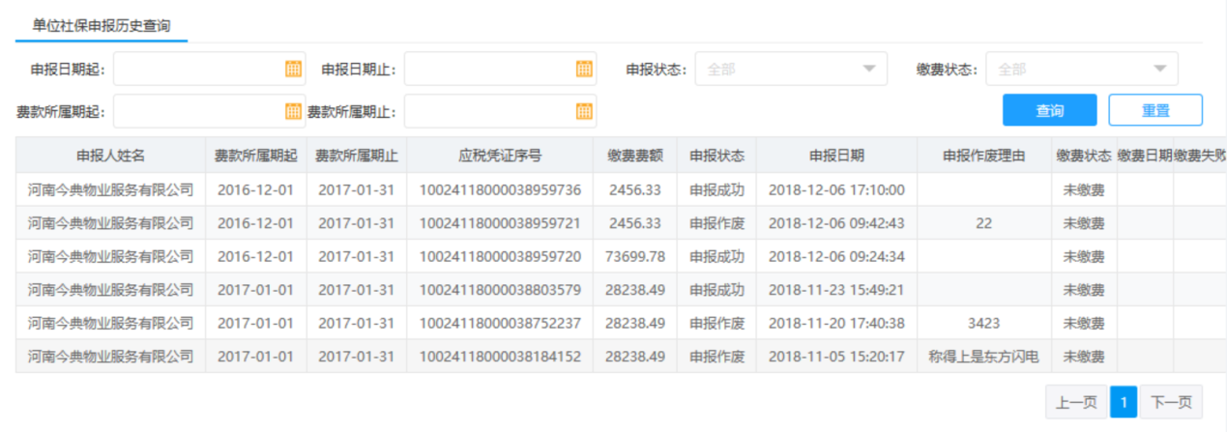Image resolution: width=1227 pixels, height=432 pixels.
Task: Select row with amount 73699.78
Action: pyautogui.click(x=634, y=256)
